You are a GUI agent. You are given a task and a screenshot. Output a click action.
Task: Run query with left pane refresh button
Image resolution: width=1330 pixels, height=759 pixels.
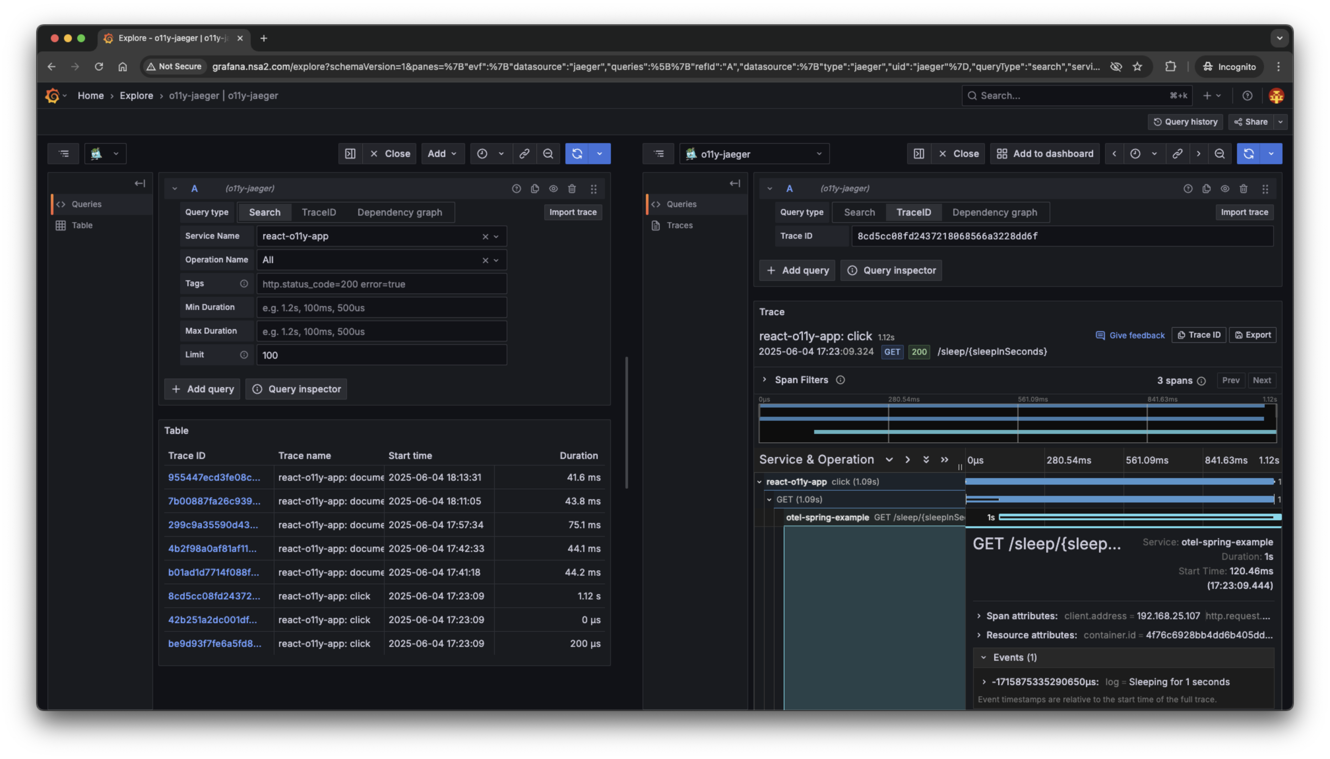tap(577, 154)
